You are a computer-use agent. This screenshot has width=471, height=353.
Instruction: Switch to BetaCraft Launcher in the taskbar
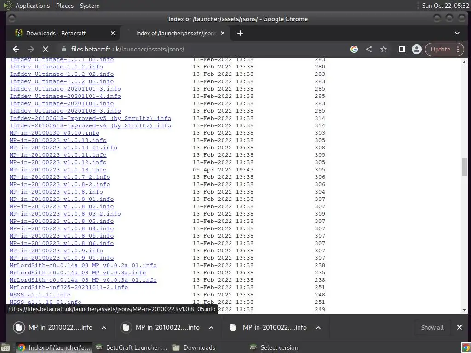[x=132, y=347]
